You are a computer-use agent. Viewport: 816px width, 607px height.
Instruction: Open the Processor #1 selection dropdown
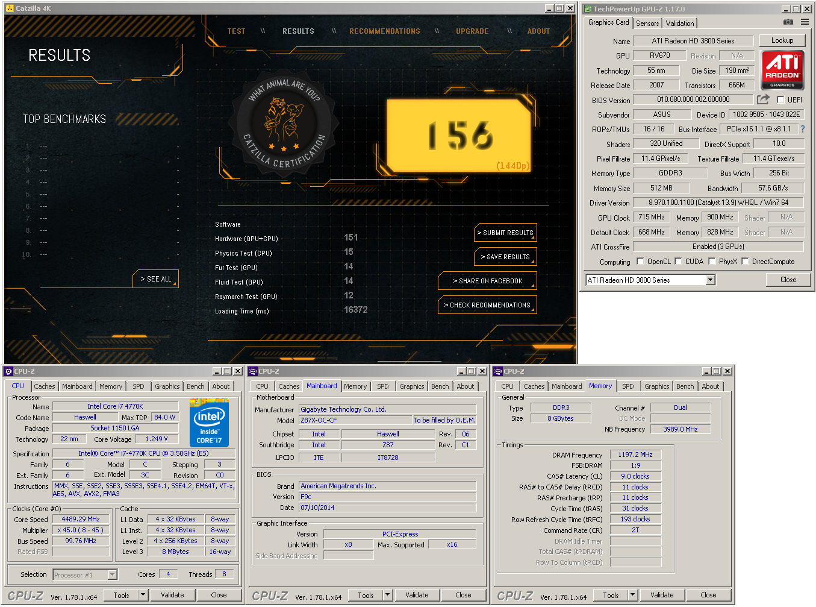(112, 575)
